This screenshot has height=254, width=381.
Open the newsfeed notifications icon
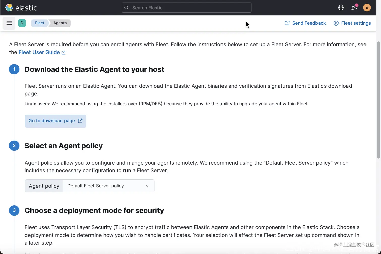(x=354, y=8)
